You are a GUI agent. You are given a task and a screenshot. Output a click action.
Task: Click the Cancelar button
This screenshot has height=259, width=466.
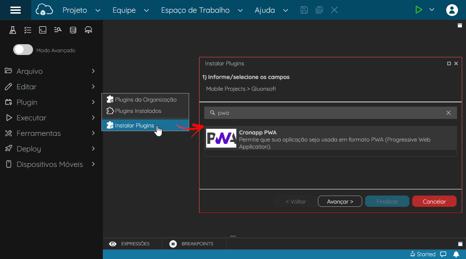434,202
